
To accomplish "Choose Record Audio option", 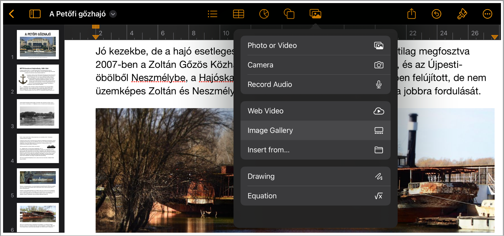I will coord(316,84).
